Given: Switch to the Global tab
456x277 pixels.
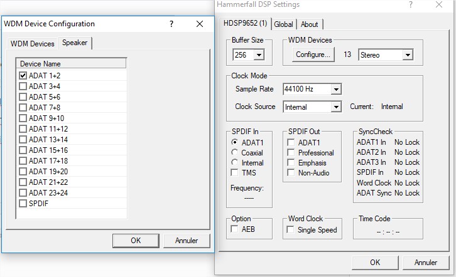Looking at the screenshot, I should (x=283, y=24).
